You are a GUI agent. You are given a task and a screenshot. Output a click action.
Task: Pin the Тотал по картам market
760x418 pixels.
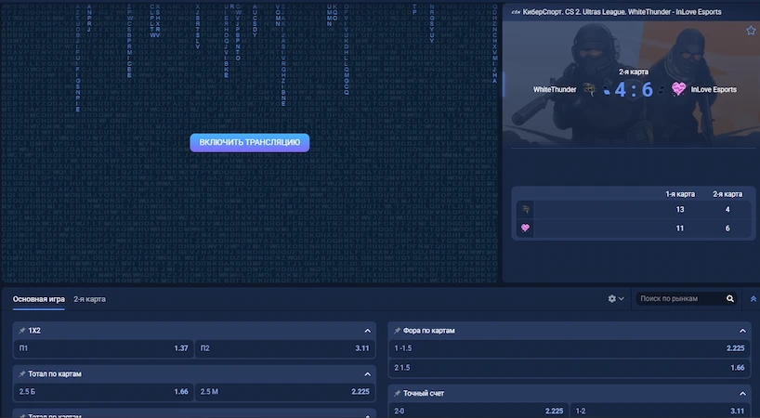click(21, 374)
